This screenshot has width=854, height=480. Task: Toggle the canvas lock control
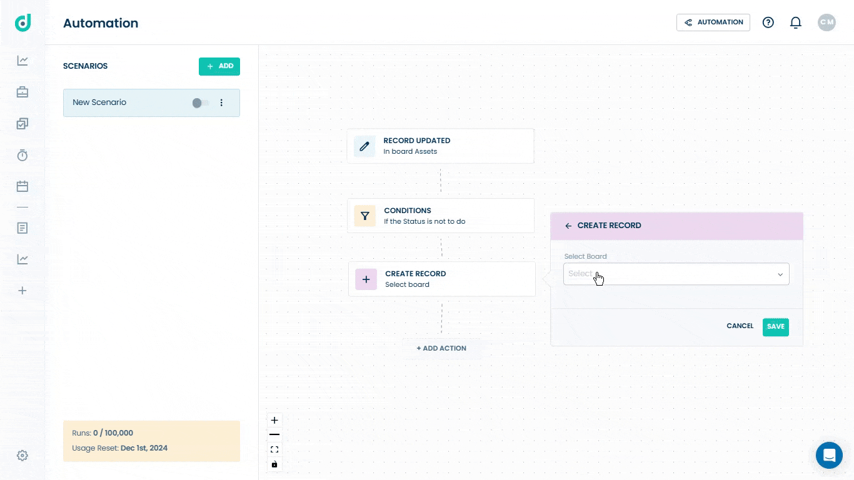click(x=274, y=464)
